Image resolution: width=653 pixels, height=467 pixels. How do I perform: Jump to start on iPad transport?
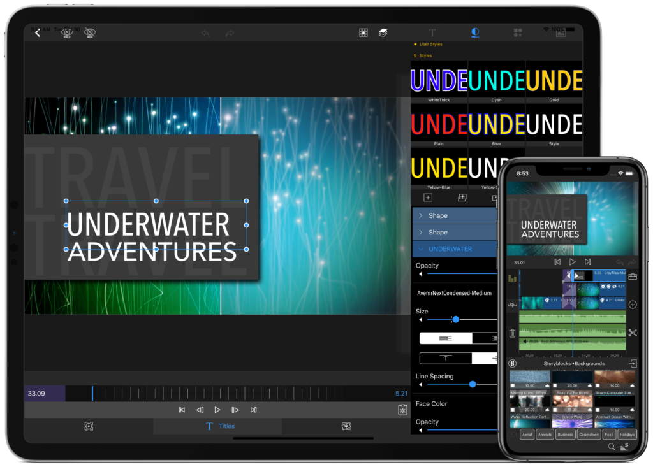(x=182, y=410)
